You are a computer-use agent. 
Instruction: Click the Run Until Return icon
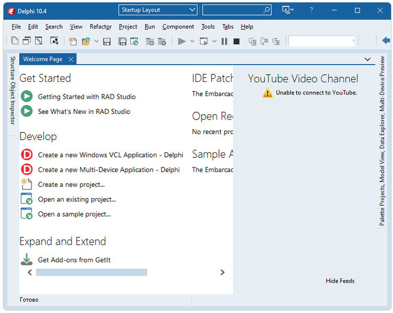[x=276, y=41]
